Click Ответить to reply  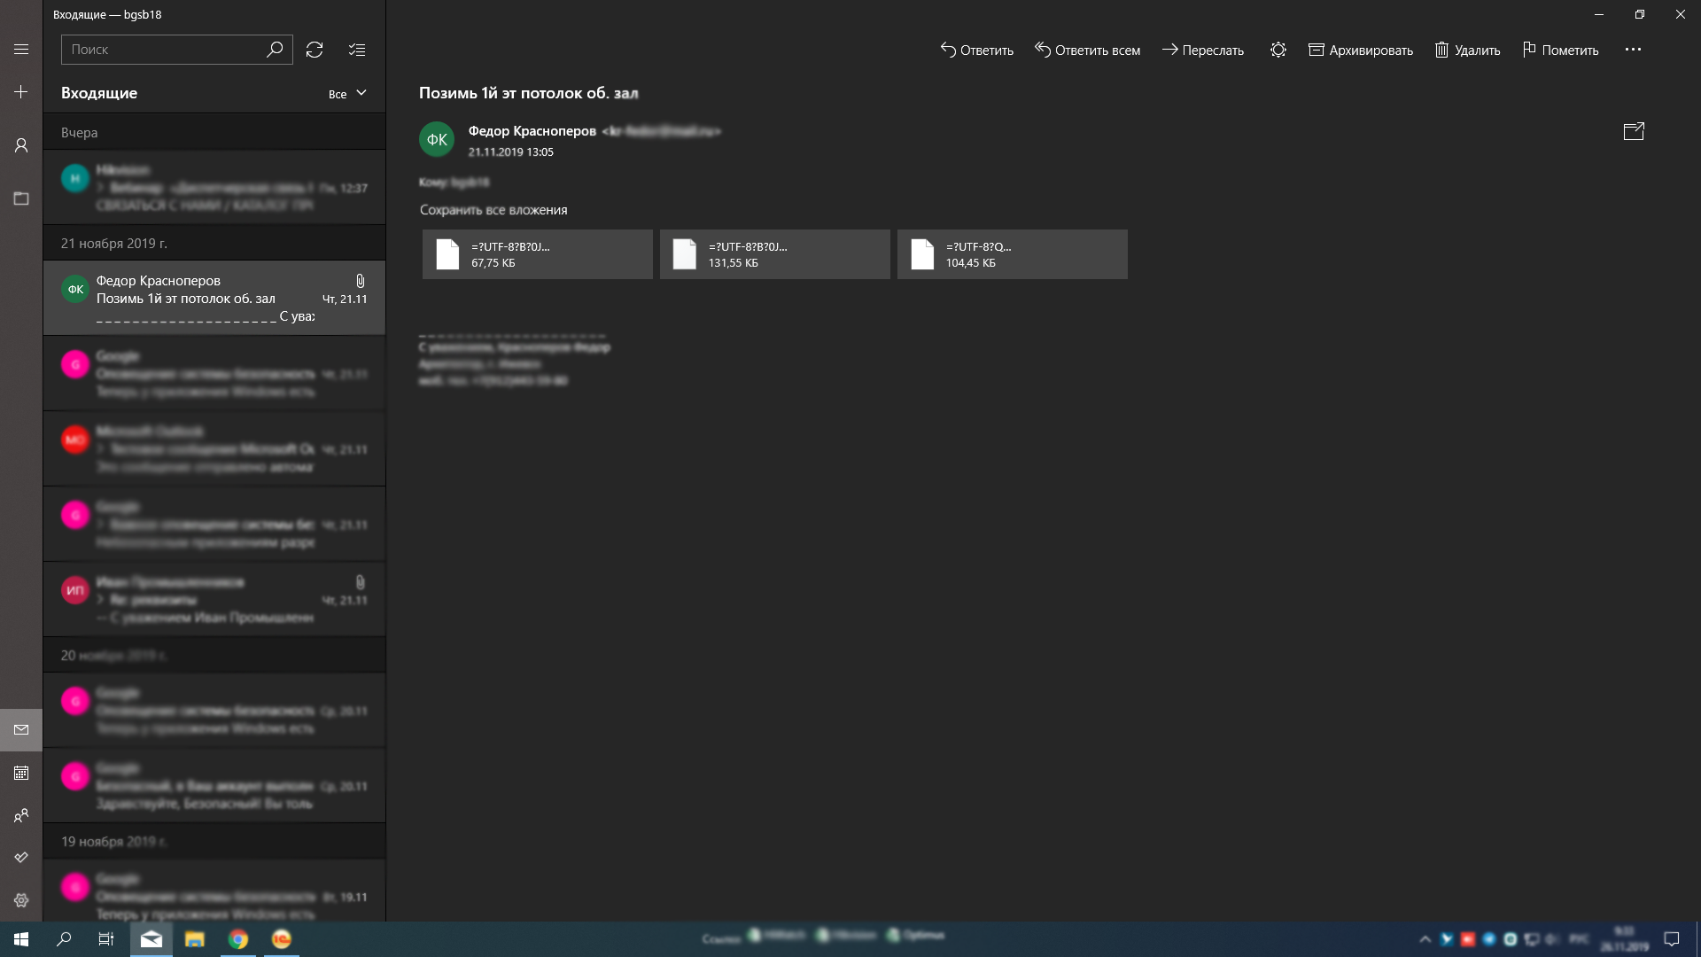[x=976, y=50]
